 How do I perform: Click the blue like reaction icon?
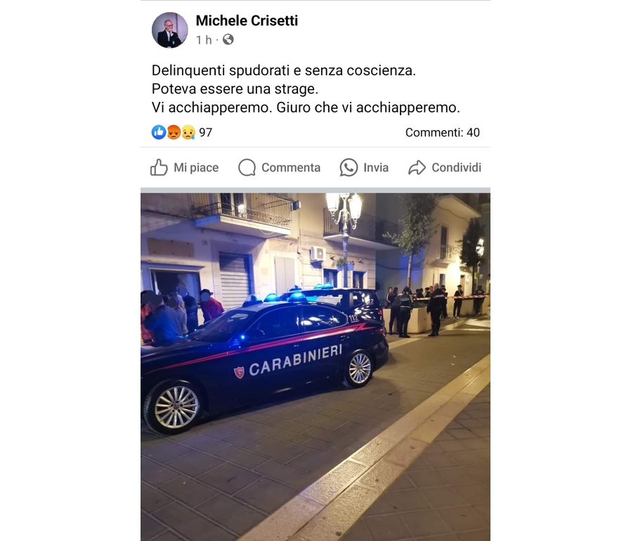(159, 132)
